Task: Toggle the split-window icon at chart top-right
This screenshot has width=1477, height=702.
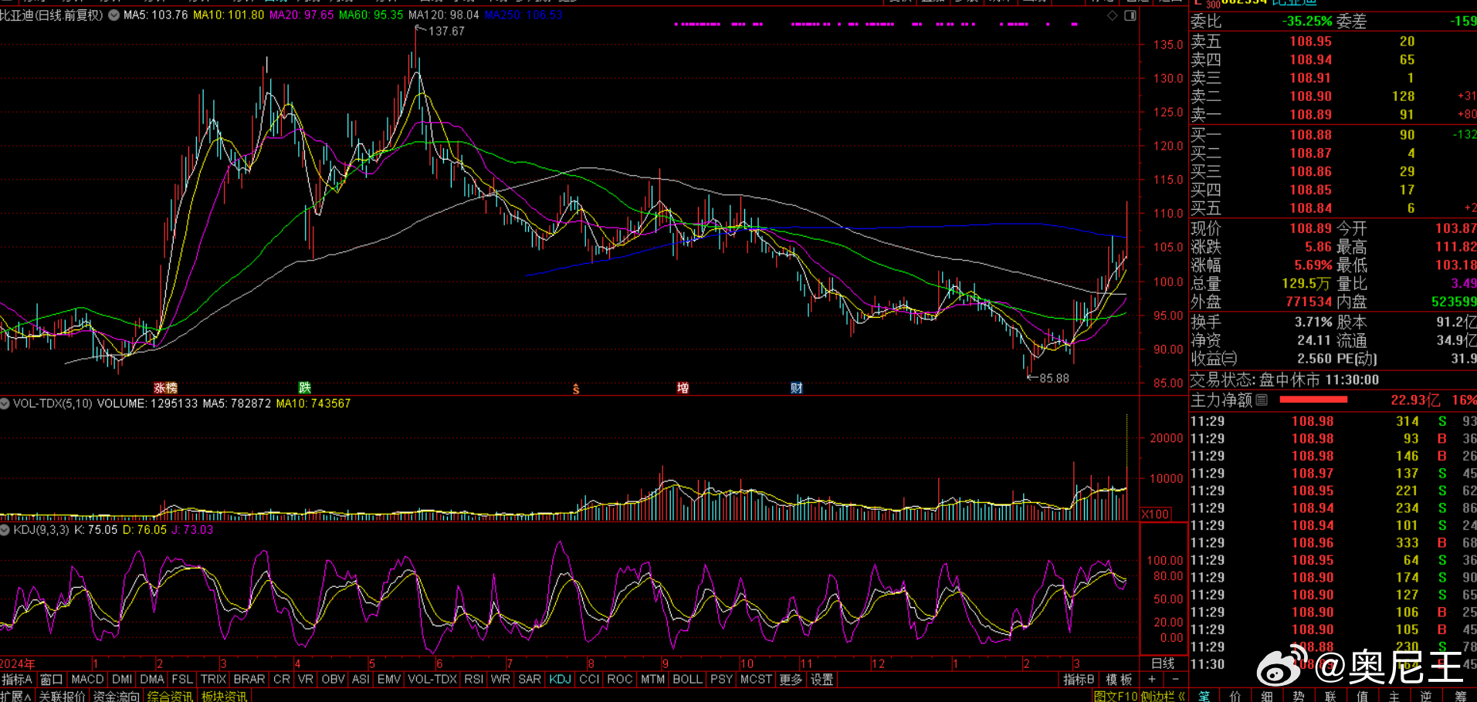Action: (x=1130, y=15)
